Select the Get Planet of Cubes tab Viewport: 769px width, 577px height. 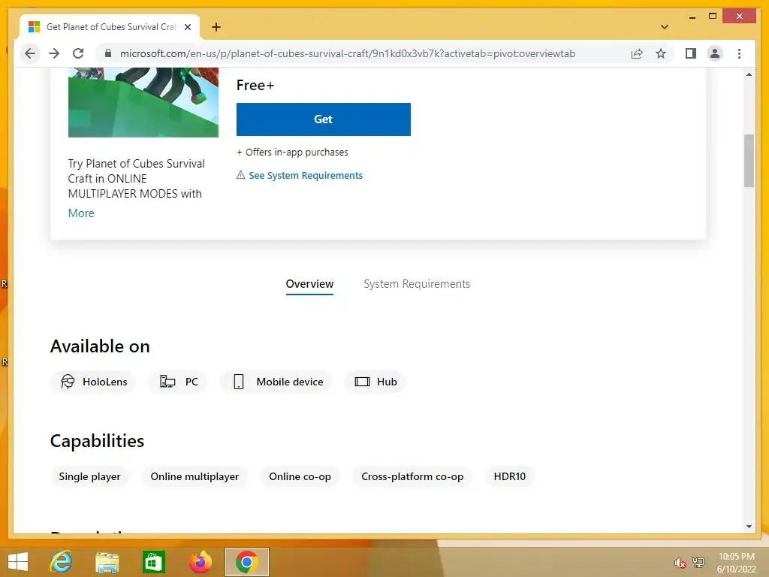(x=109, y=27)
